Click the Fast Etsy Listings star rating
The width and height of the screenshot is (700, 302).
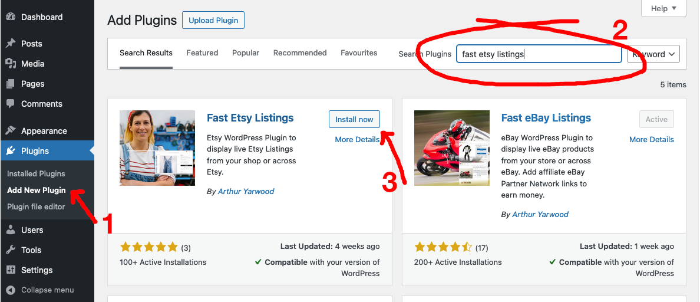pos(149,247)
